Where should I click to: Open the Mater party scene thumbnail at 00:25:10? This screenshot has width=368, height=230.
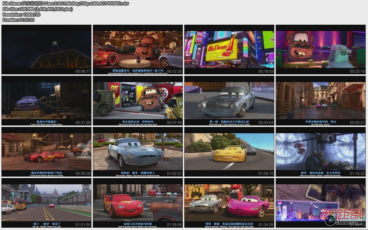pos(321,49)
